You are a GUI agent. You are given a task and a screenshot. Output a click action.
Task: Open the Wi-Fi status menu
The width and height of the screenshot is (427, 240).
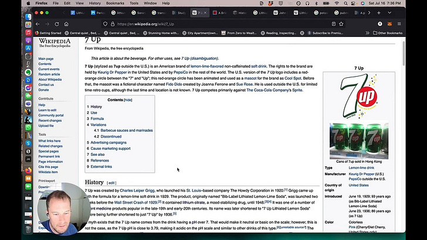click(337, 4)
